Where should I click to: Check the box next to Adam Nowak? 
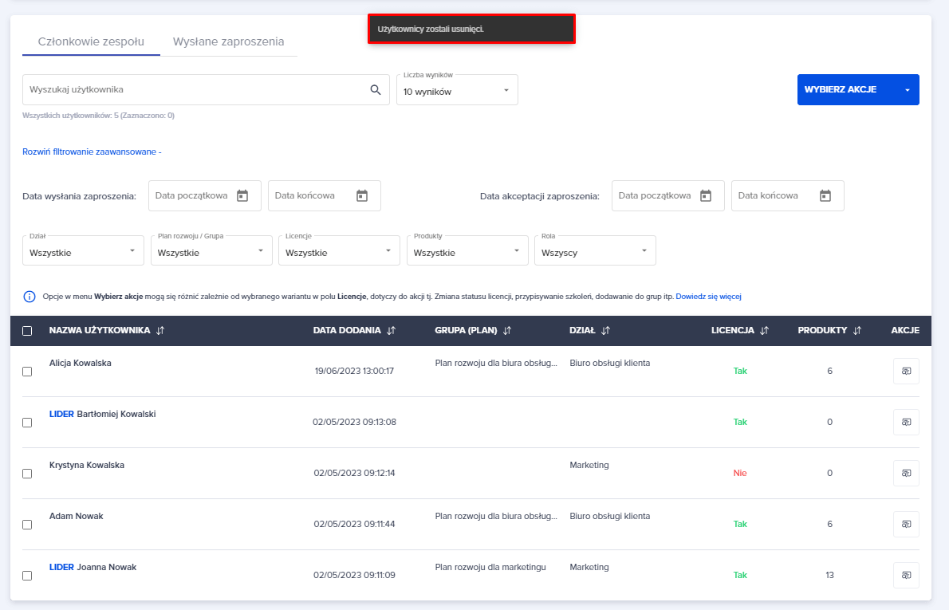(27, 525)
